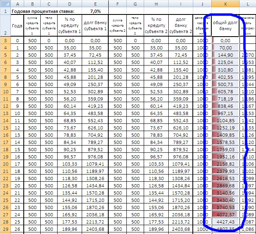Select the column K header
Image resolution: width=256 pixels, height=234 pixels.
click(225, 4)
